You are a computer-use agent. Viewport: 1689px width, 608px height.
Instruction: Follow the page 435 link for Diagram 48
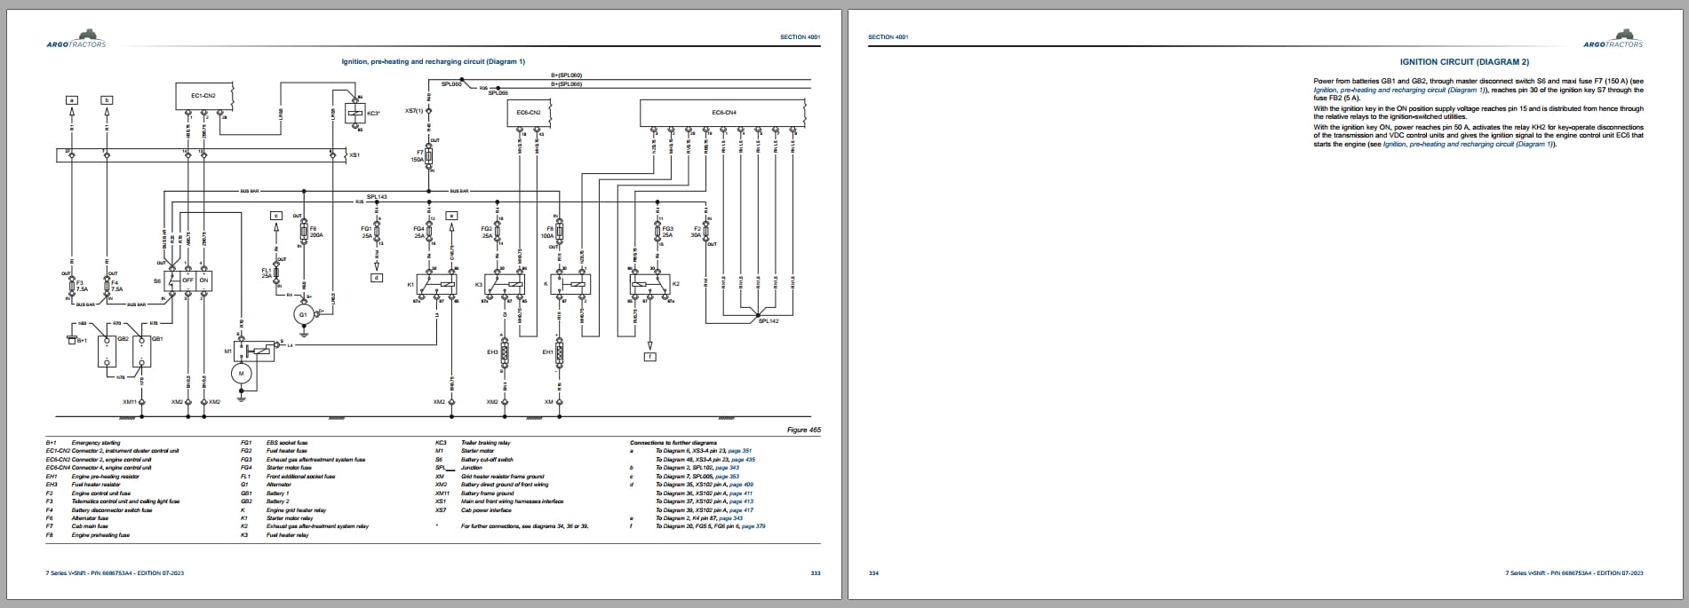744,460
